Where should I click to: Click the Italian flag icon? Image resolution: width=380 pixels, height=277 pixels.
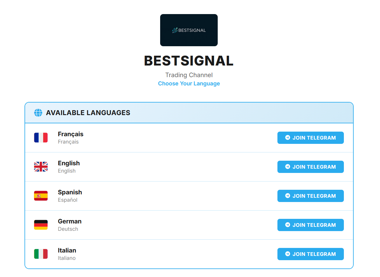tap(41, 254)
